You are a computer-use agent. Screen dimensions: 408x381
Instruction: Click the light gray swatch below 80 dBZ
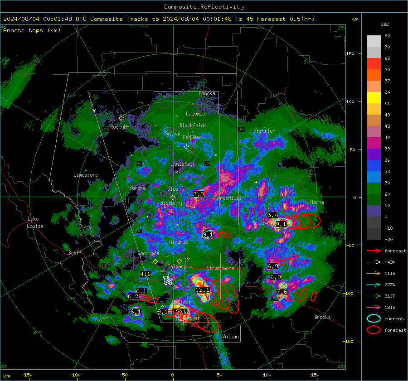[374, 41]
